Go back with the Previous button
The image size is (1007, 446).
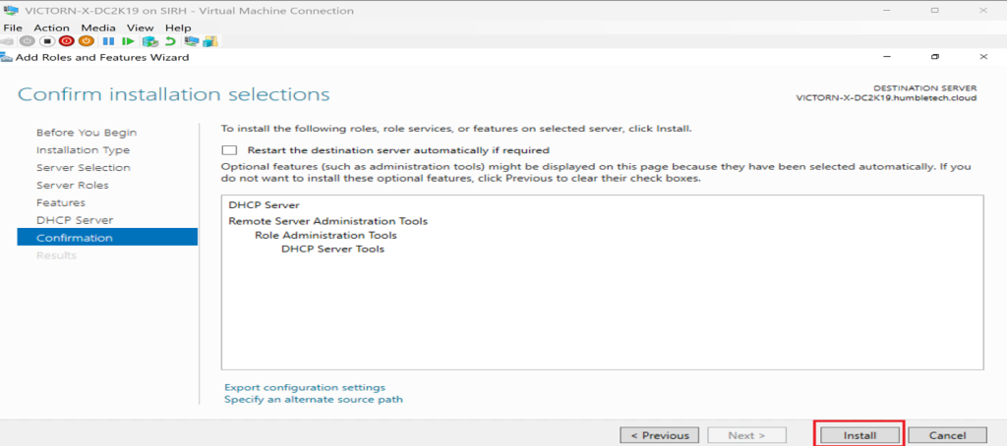tap(659, 435)
